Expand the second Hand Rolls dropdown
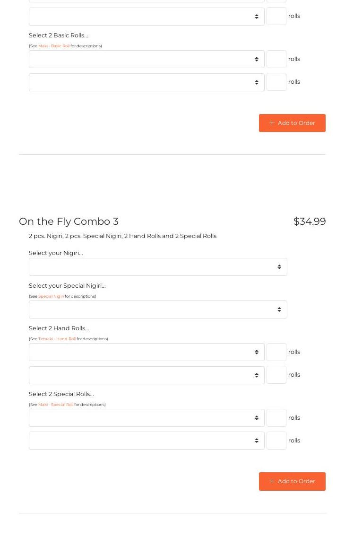 [x=147, y=375]
